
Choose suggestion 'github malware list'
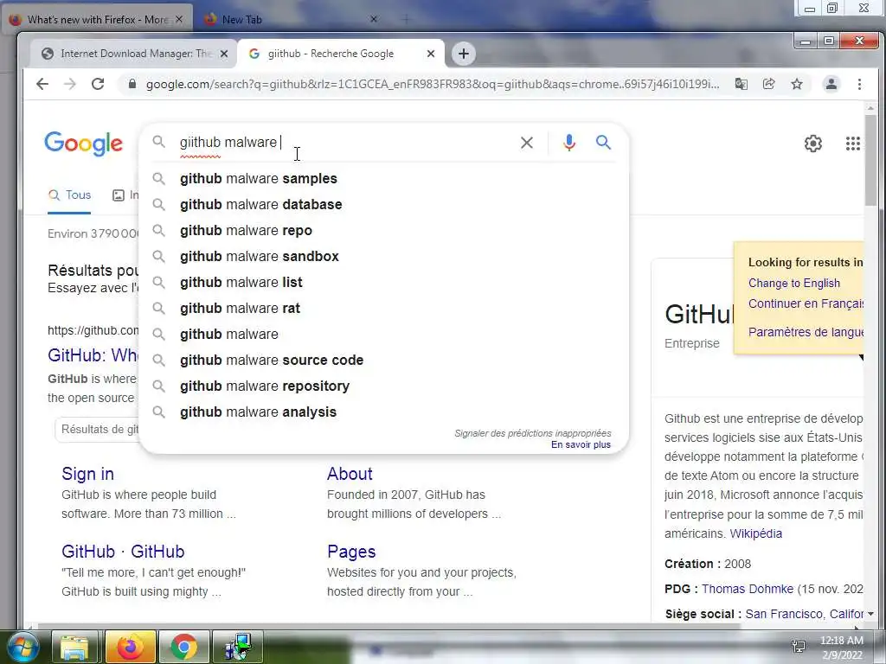[x=383, y=283]
